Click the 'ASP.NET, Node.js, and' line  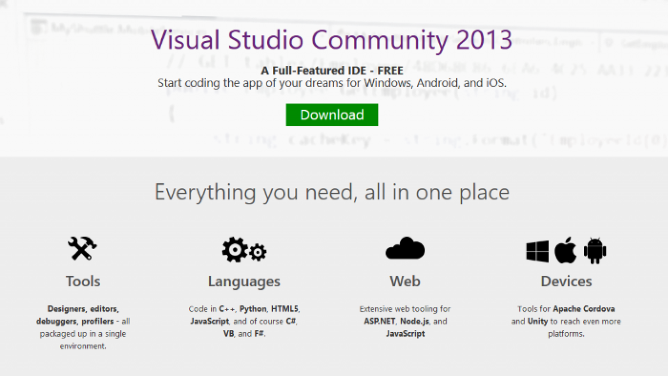pos(405,321)
